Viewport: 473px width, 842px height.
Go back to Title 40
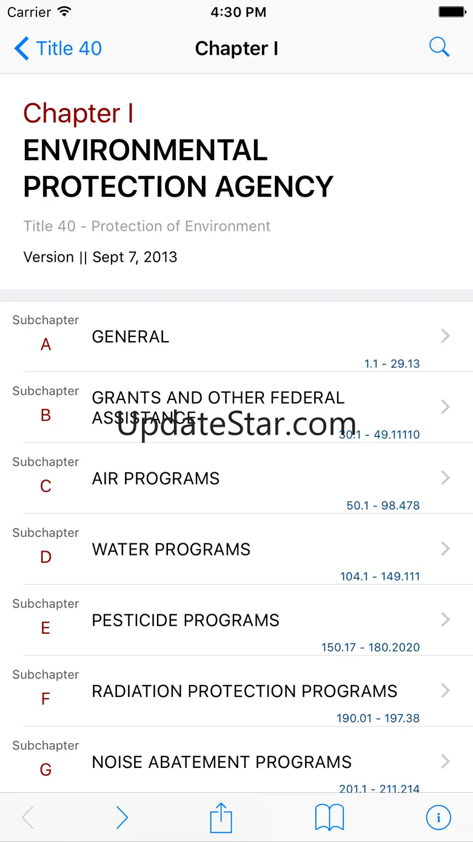pyautogui.click(x=58, y=48)
